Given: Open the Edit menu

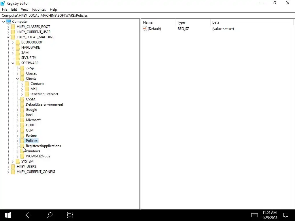Looking at the screenshot, I should pos(14,9).
